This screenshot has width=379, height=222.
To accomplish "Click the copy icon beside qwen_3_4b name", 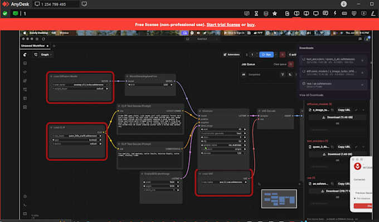I will 332,147.
